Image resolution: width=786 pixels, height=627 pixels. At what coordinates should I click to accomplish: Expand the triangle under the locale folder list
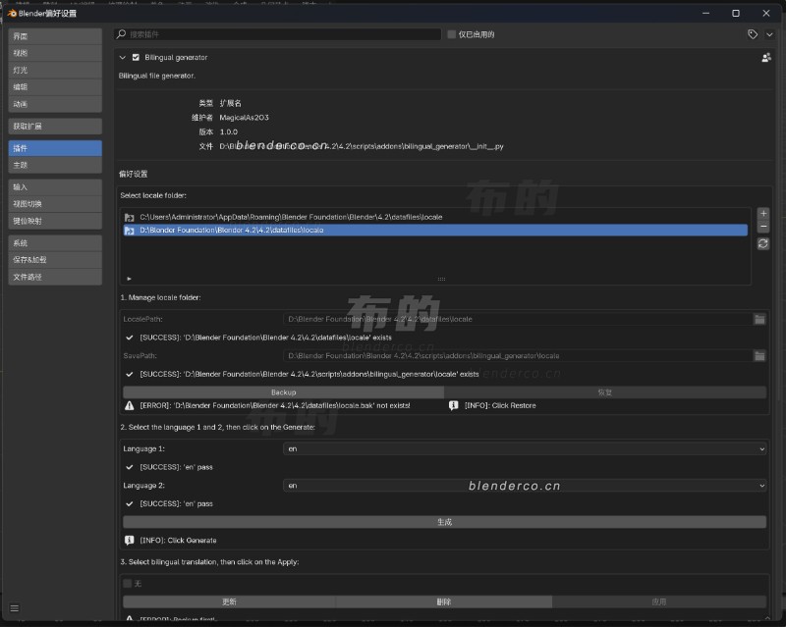130,279
